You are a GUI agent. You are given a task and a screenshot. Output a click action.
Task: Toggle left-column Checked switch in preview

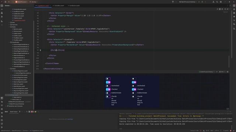tap(108, 89)
